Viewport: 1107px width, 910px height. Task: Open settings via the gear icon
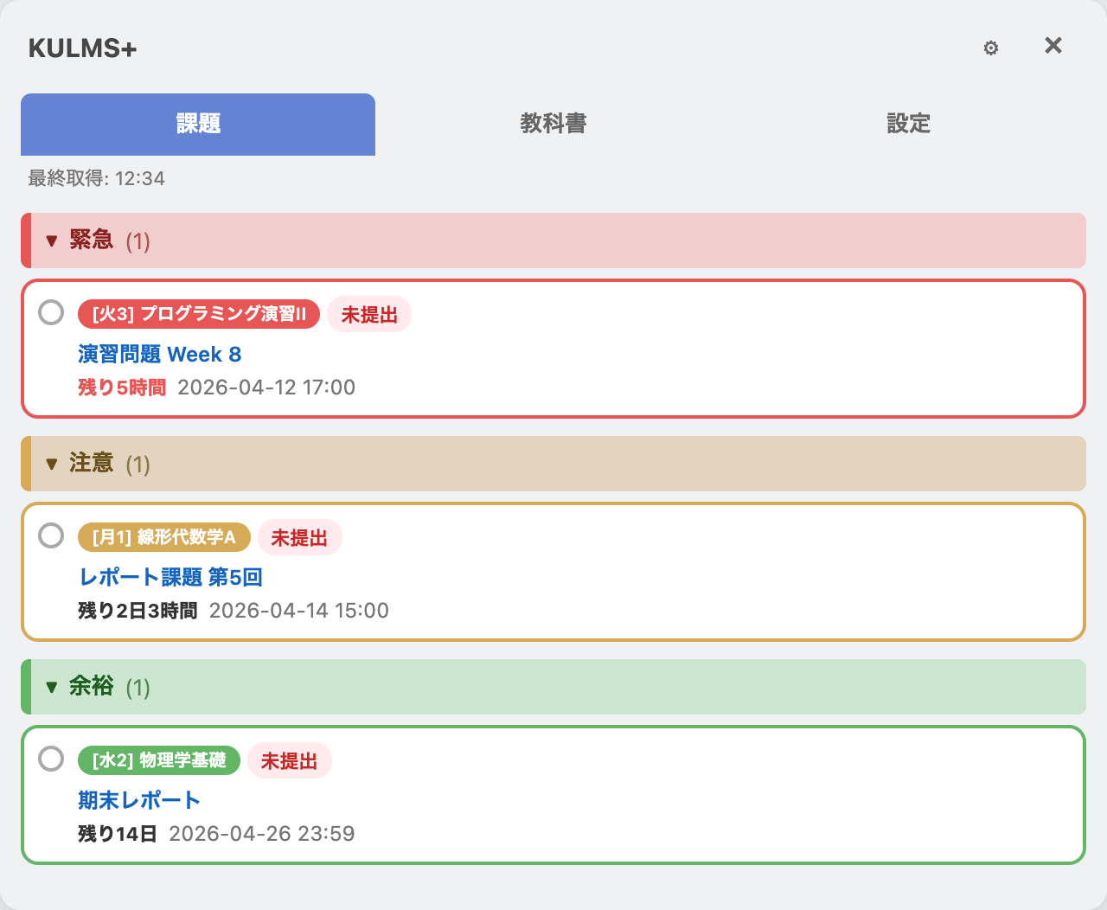991,48
